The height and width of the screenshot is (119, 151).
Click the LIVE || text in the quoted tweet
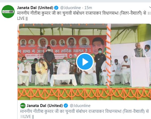tap(27, 117)
